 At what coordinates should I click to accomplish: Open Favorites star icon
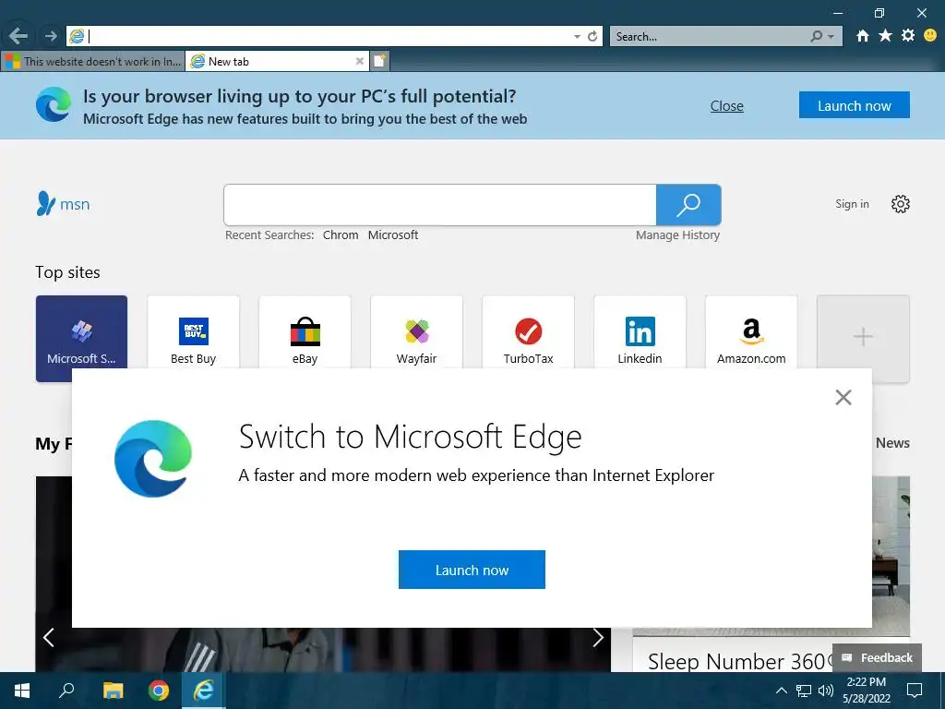pos(885,36)
